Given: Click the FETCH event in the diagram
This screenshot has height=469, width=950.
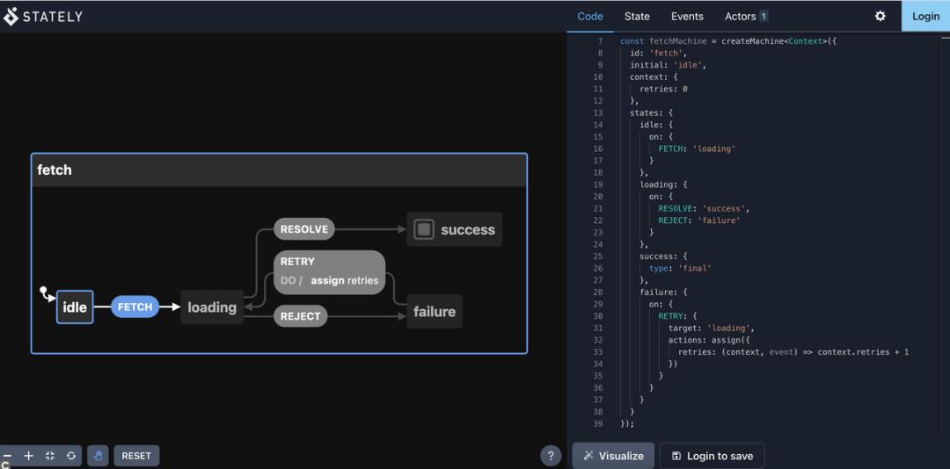Looking at the screenshot, I should 135,307.
